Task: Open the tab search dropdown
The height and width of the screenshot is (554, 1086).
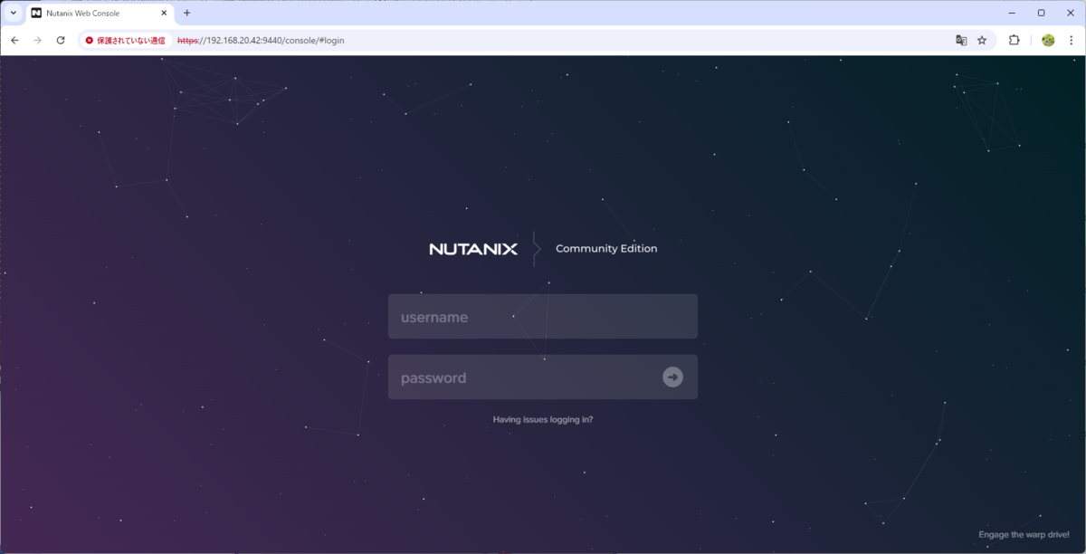Action: tap(14, 13)
